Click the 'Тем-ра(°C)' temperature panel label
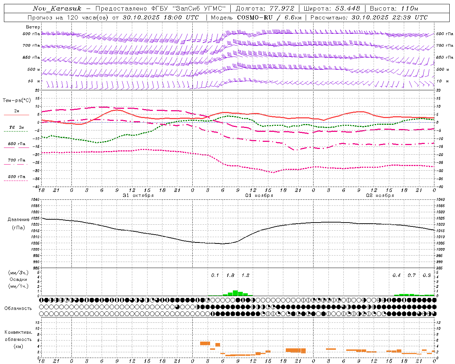 tap(17, 101)
